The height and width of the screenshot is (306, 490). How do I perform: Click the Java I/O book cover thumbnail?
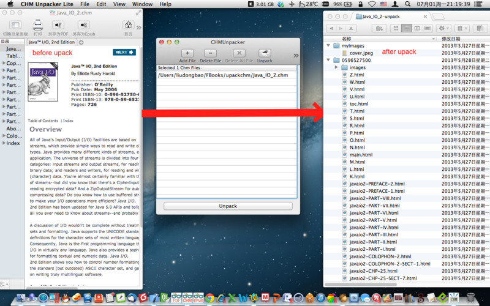43,82
